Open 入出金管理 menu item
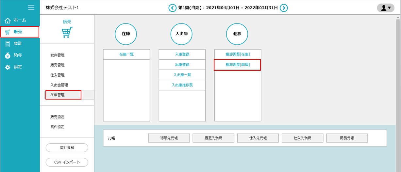Screen dimensions: 401x172 click(x=59, y=85)
